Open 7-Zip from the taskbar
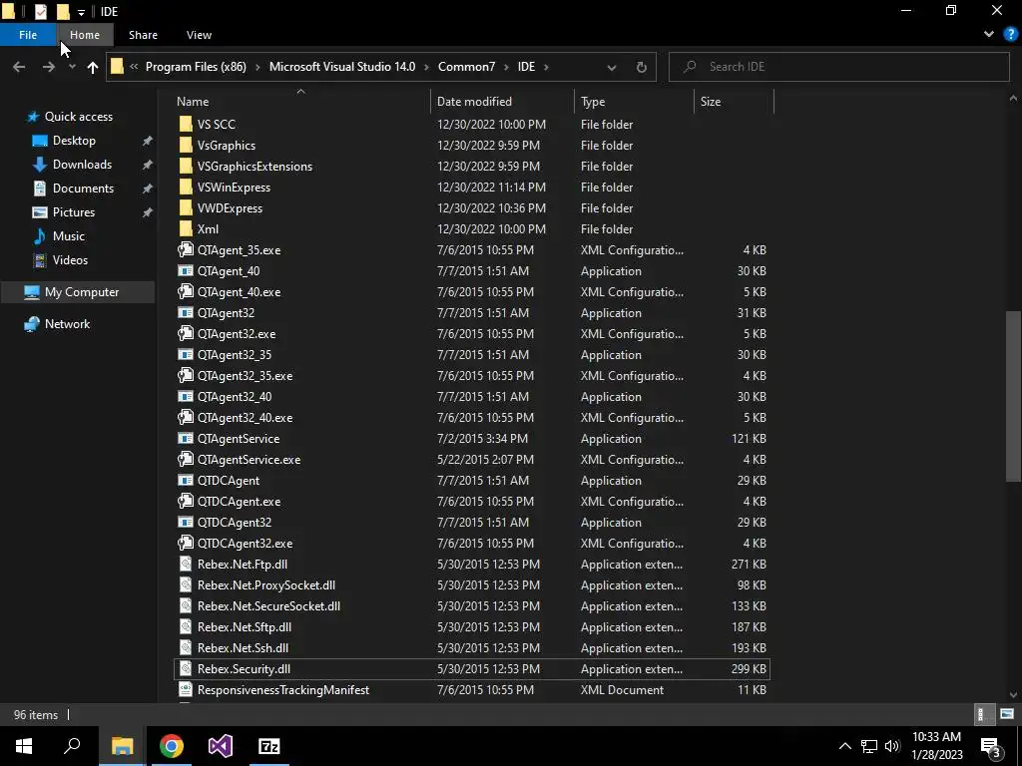The height and width of the screenshot is (766, 1022). point(269,746)
